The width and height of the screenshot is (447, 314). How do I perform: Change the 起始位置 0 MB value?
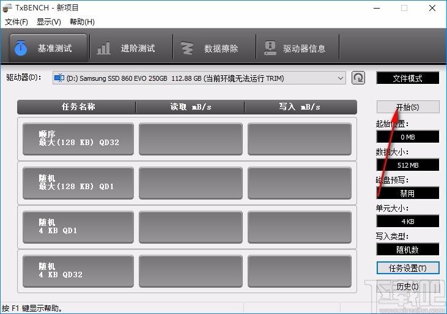pyautogui.click(x=408, y=137)
